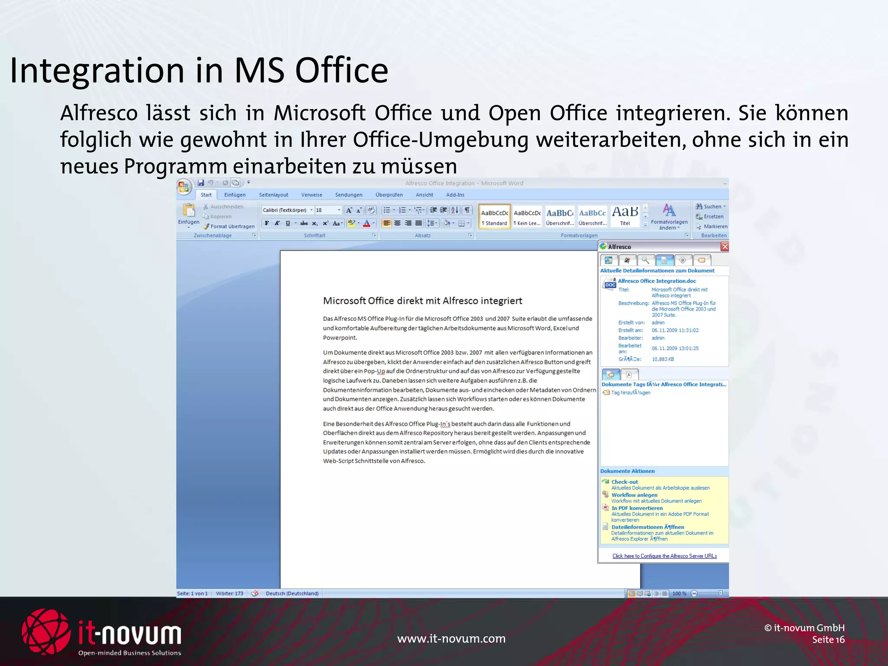This screenshot has height=666, width=888.
Task: Open the Calibri font name dropdown
Action: coord(311,210)
